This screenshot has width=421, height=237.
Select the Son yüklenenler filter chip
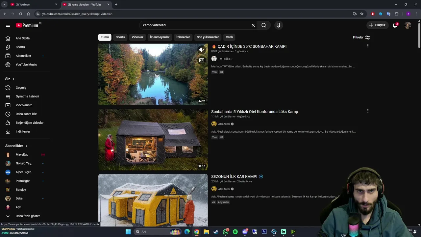coord(208,37)
